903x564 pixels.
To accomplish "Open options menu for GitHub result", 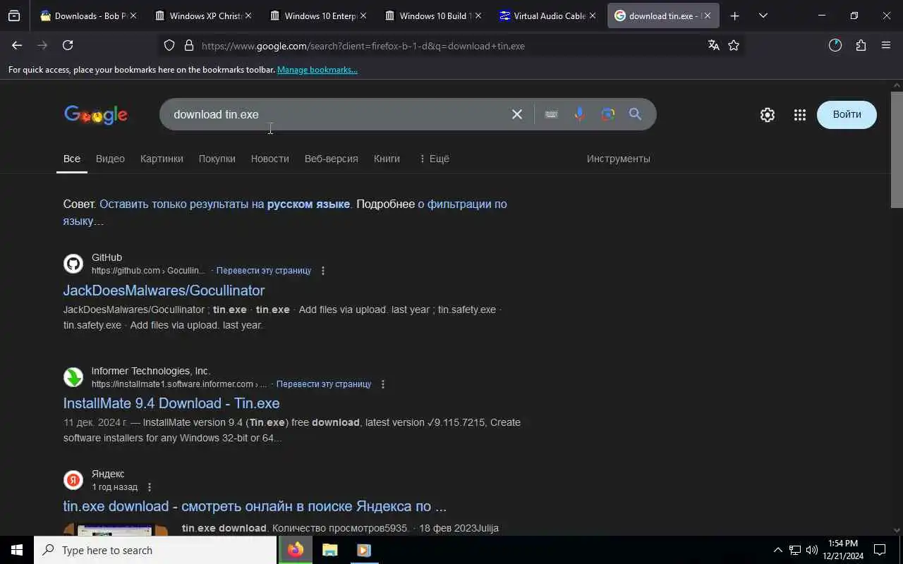I will pyautogui.click(x=323, y=271).
